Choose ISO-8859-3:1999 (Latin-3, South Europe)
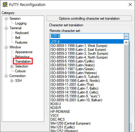 point(87,53)
